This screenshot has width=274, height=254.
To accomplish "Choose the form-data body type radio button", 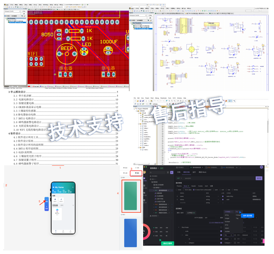I will point(183,190).
